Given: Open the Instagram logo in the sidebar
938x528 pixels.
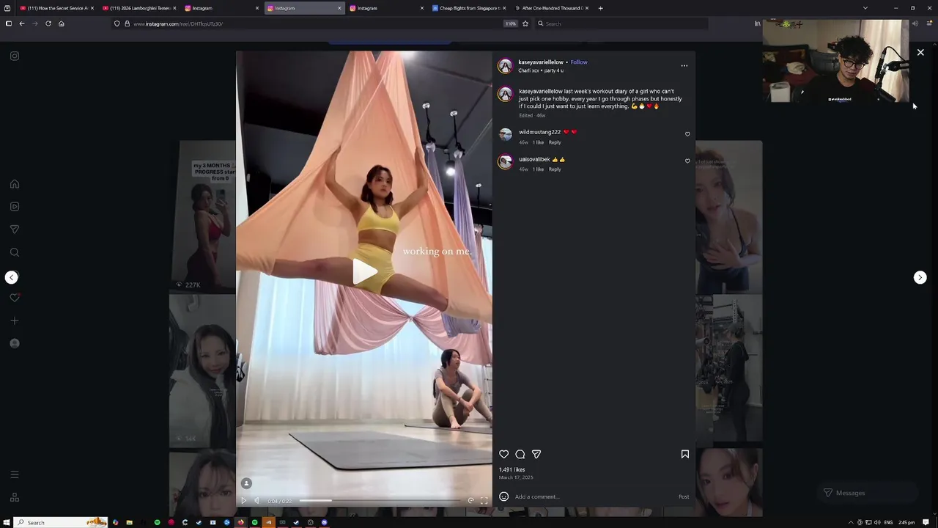Looking at the screenshot, I should [15, 56].
